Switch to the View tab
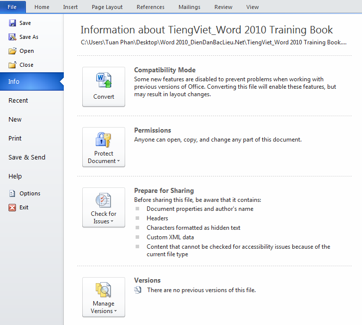This screenshot has width=362, height=325. point(252,7)
